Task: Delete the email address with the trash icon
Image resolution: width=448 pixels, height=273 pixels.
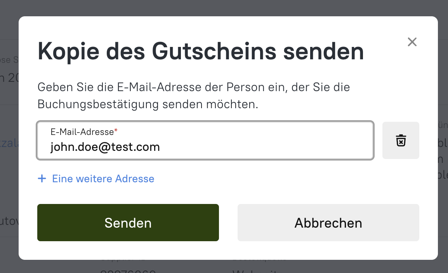Action: point(401,140)
